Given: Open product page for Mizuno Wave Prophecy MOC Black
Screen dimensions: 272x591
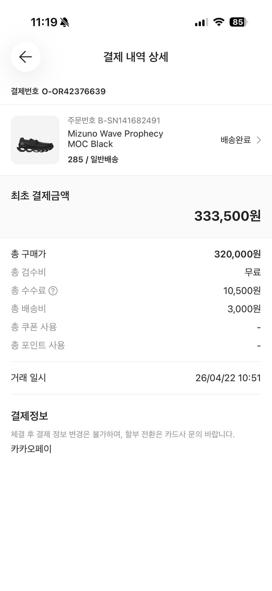Looking at the screenshot, I should click(115, 139).
